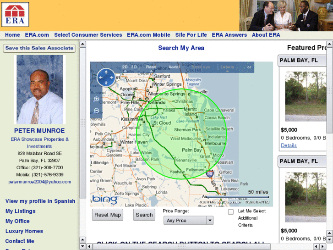Viewport: 333px width, 250px height.
Task: Check Let Me Select Additional Criteria box
Action: 231,211
